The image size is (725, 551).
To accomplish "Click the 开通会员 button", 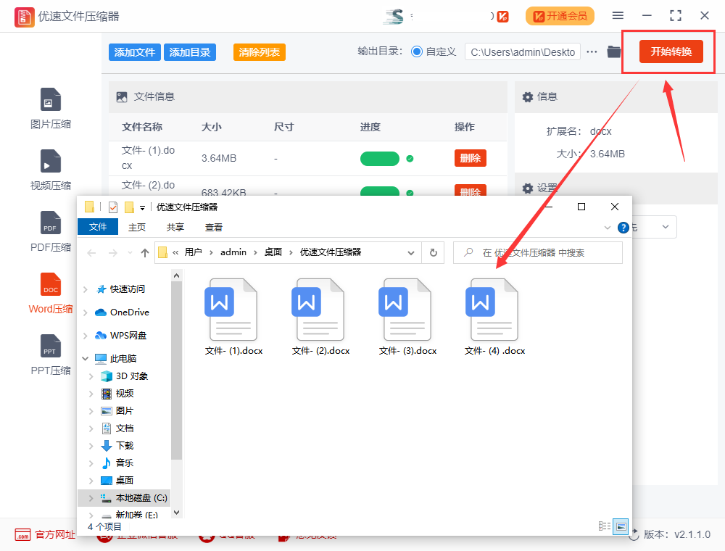I will [x=560, y=16].
